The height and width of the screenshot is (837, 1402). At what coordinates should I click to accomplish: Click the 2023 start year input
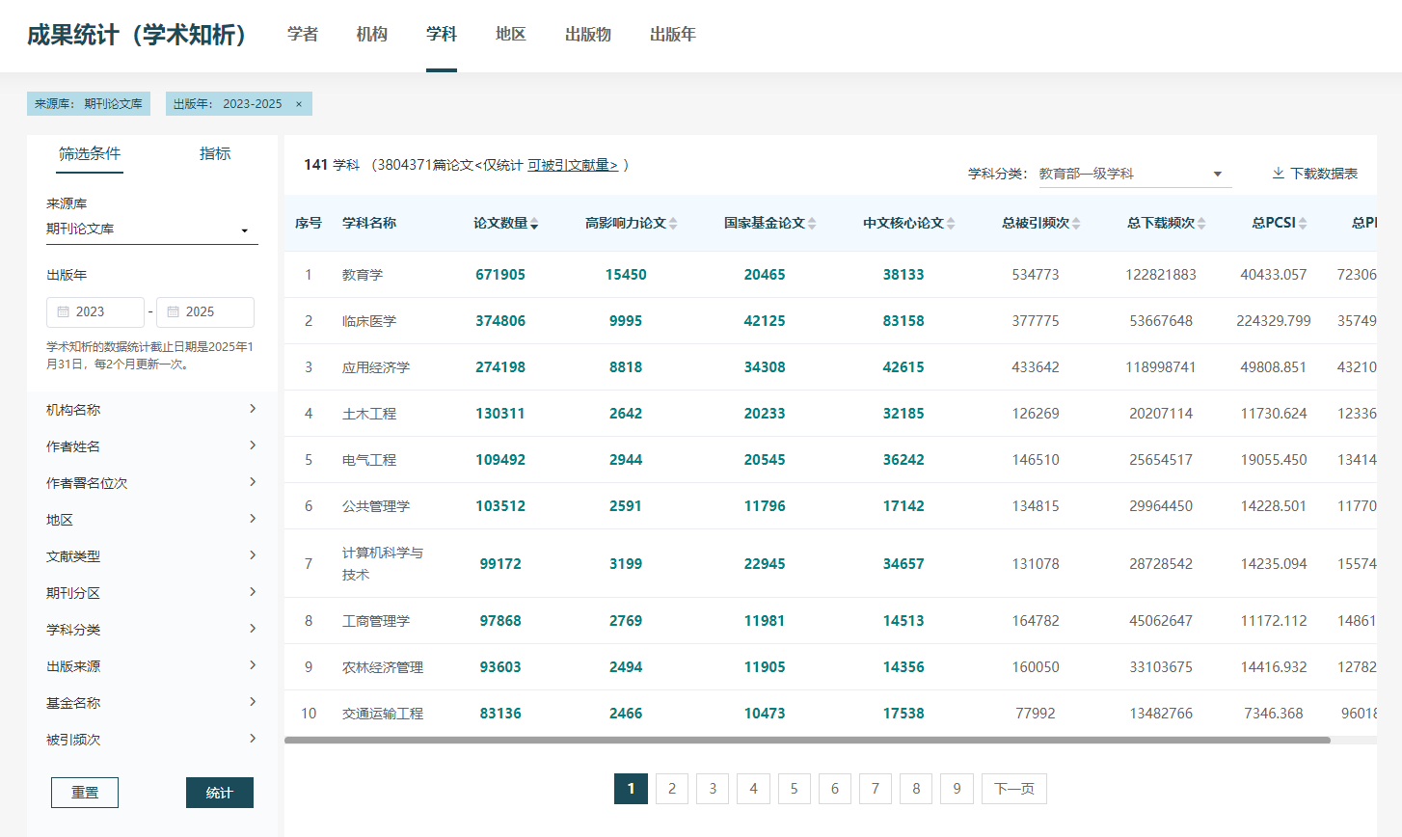[x=95, y=312]
